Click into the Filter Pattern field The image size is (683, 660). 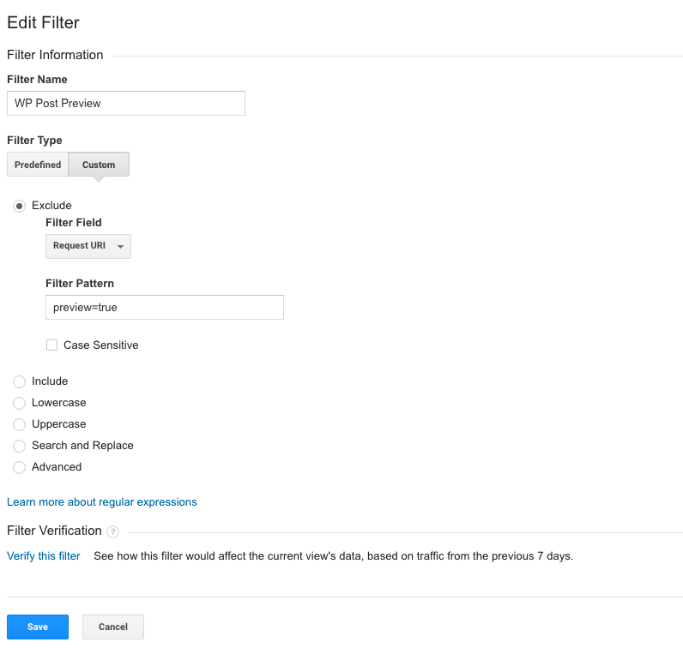coord(164,307)
